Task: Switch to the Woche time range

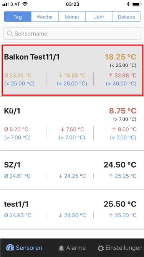Action: [45, 17]
